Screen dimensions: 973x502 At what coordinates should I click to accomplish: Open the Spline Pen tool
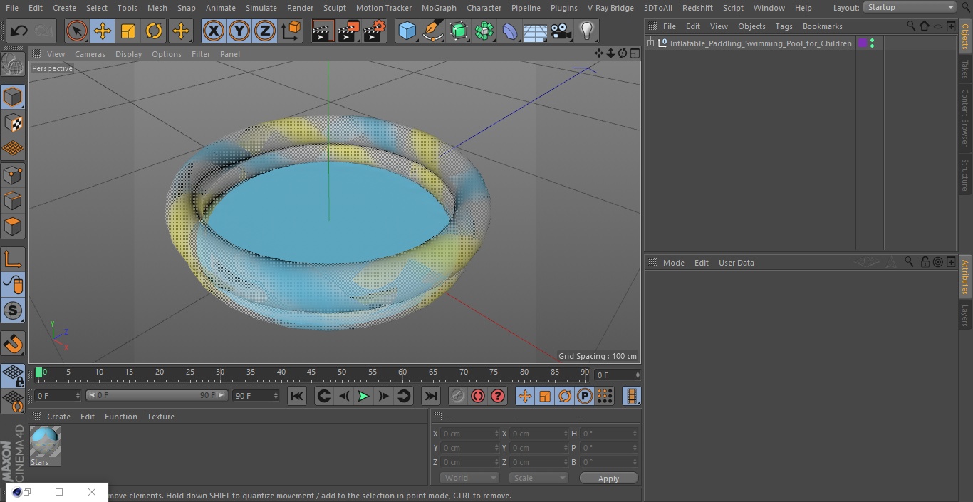tap(432, 31)
